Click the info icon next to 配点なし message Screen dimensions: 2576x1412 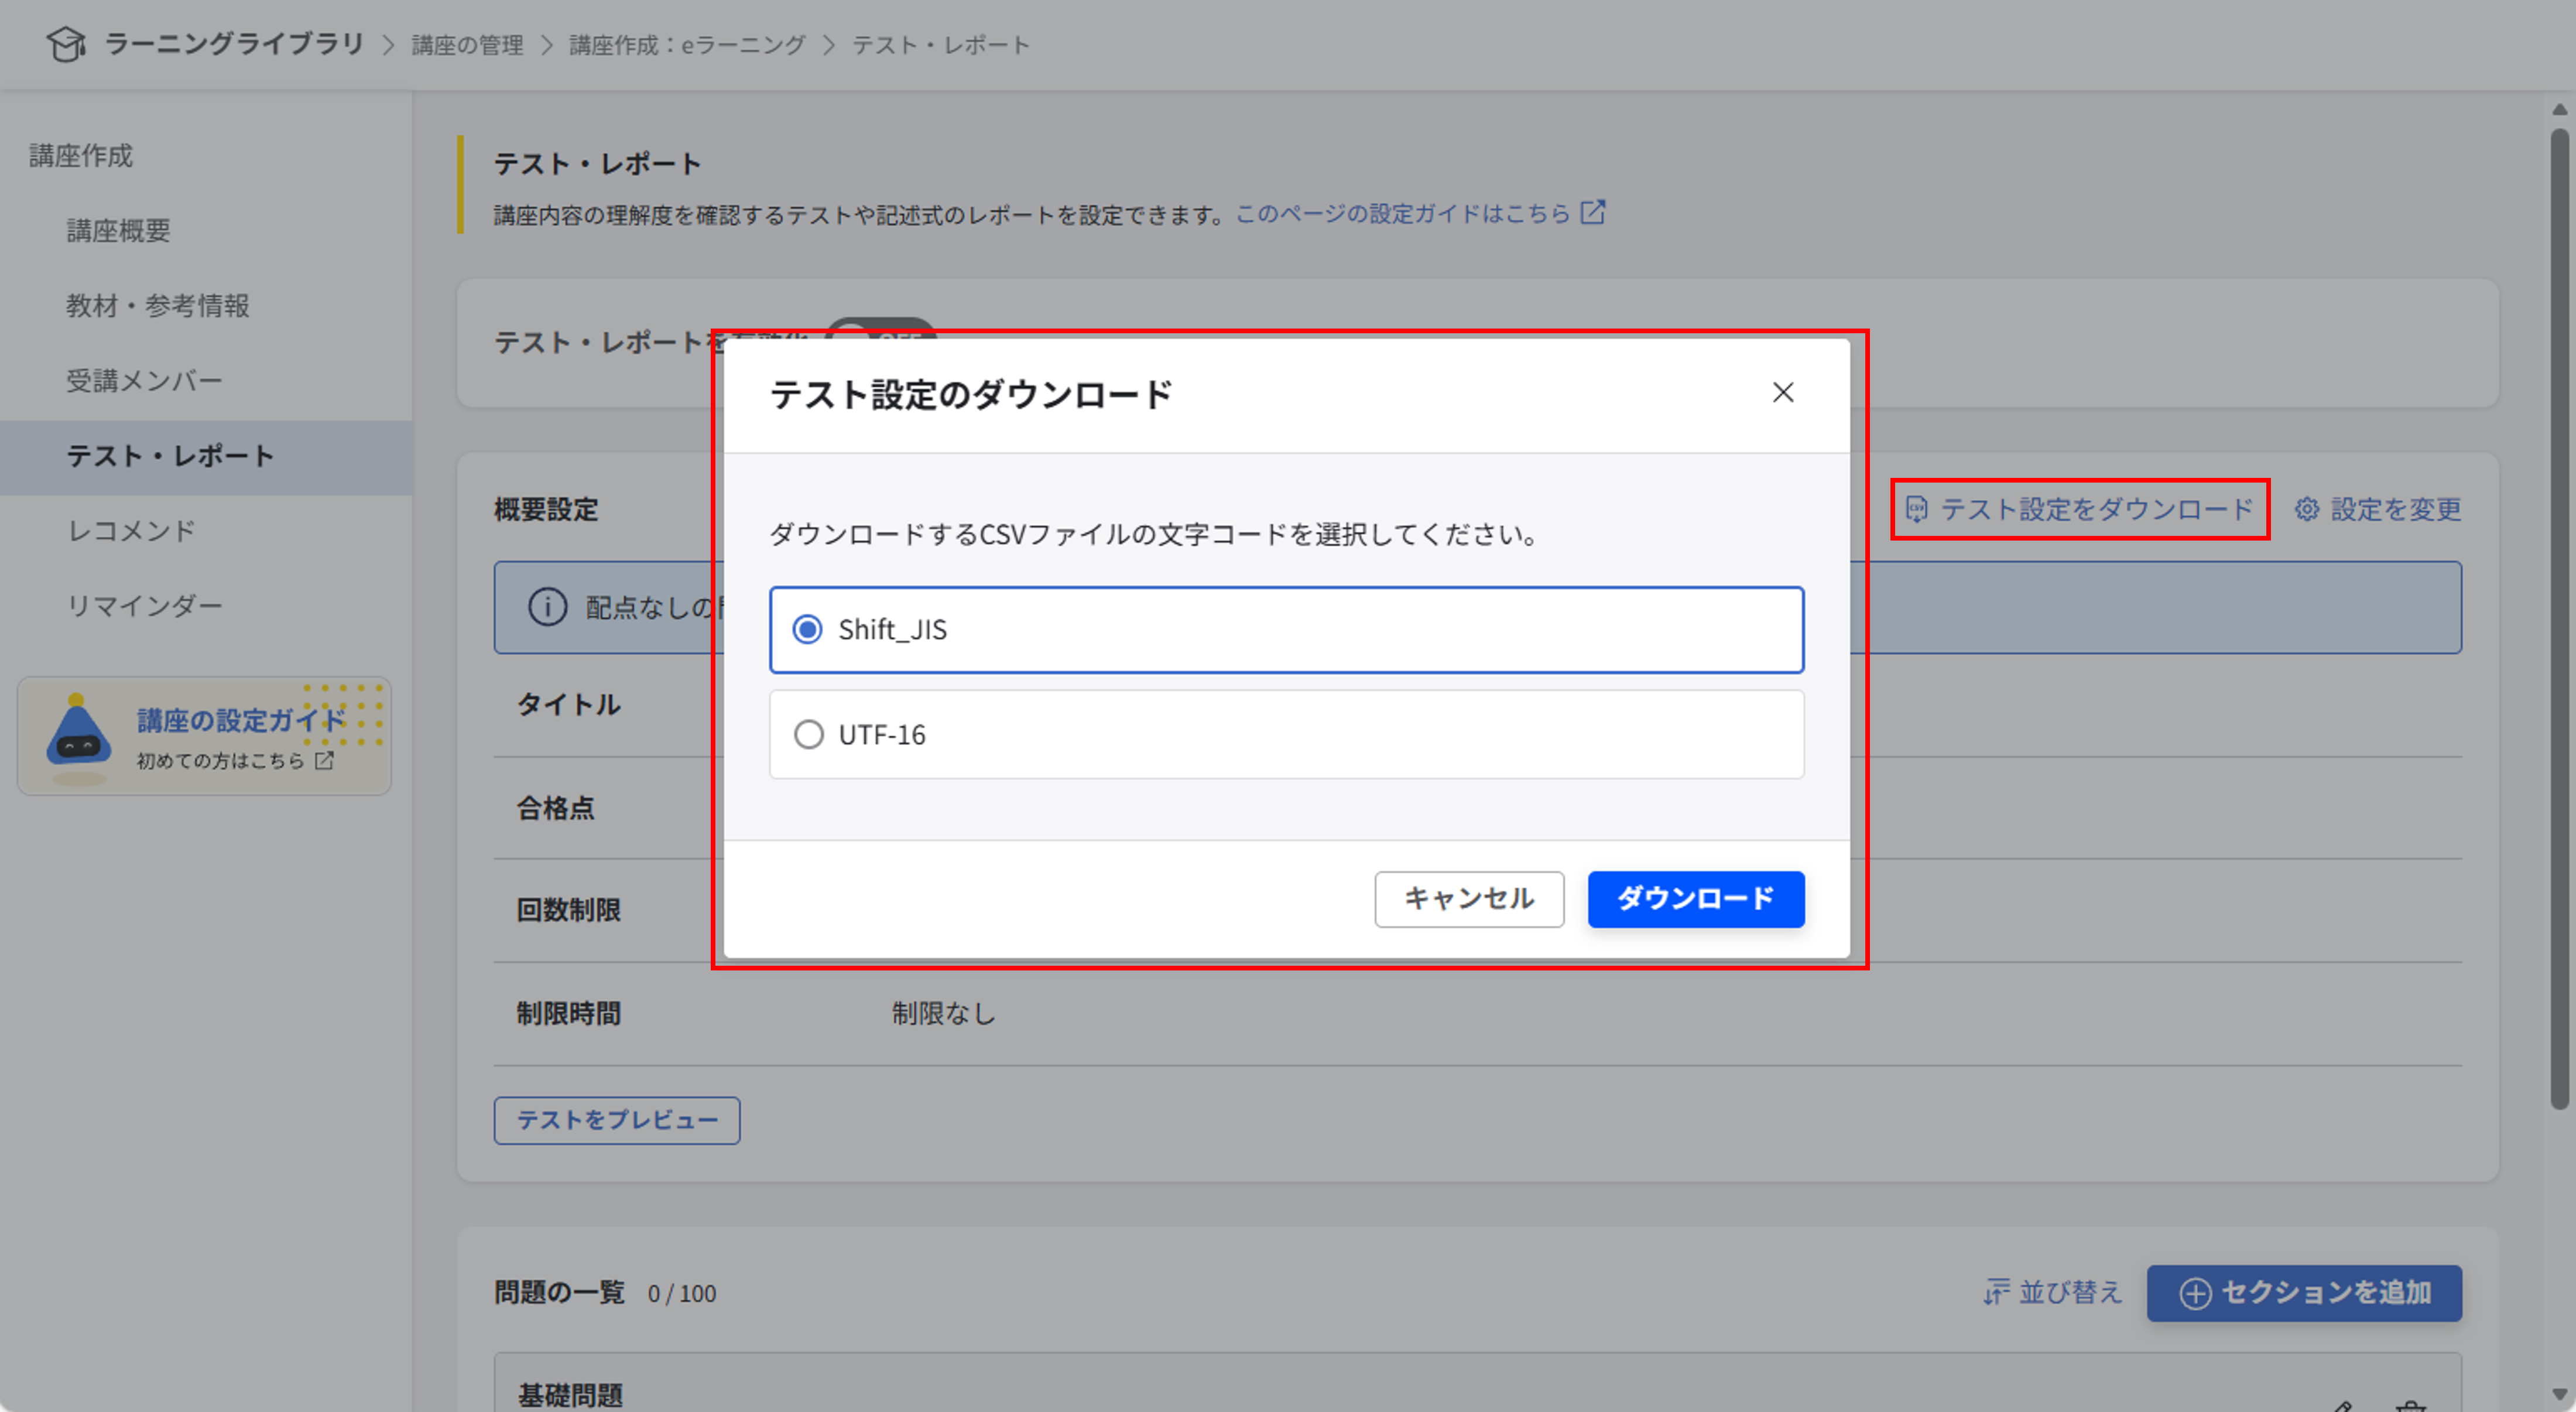pyautogui.click(x=548, y=607)
